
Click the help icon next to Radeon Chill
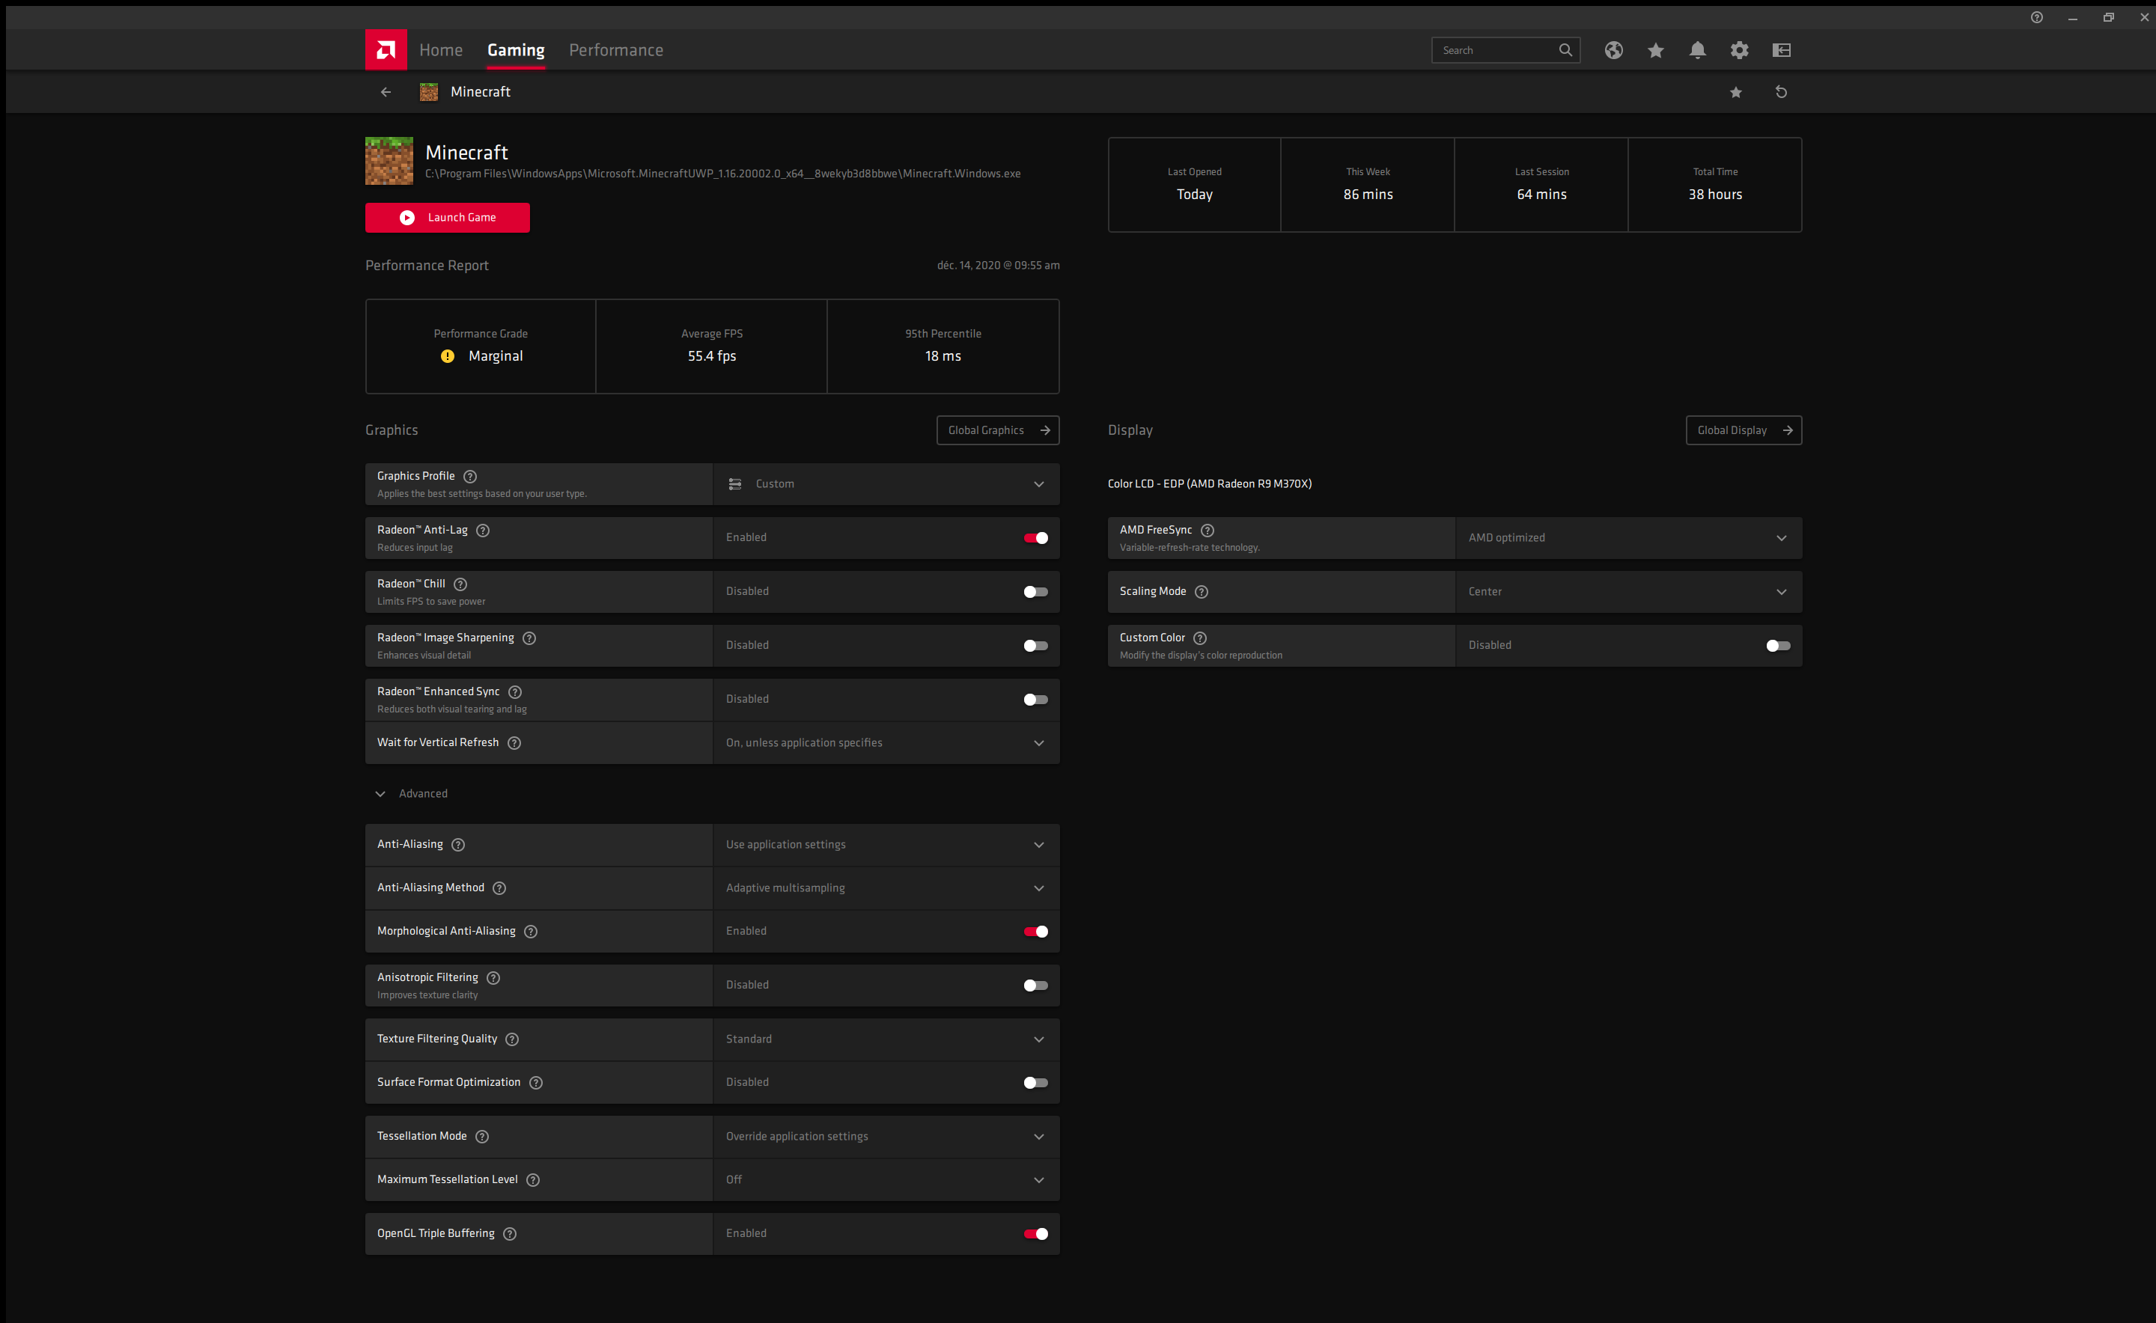(x=460, y=584)
